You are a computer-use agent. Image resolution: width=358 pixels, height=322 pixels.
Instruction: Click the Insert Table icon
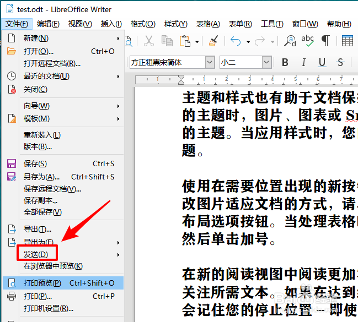pyautogui.click(x=348, y=41)
